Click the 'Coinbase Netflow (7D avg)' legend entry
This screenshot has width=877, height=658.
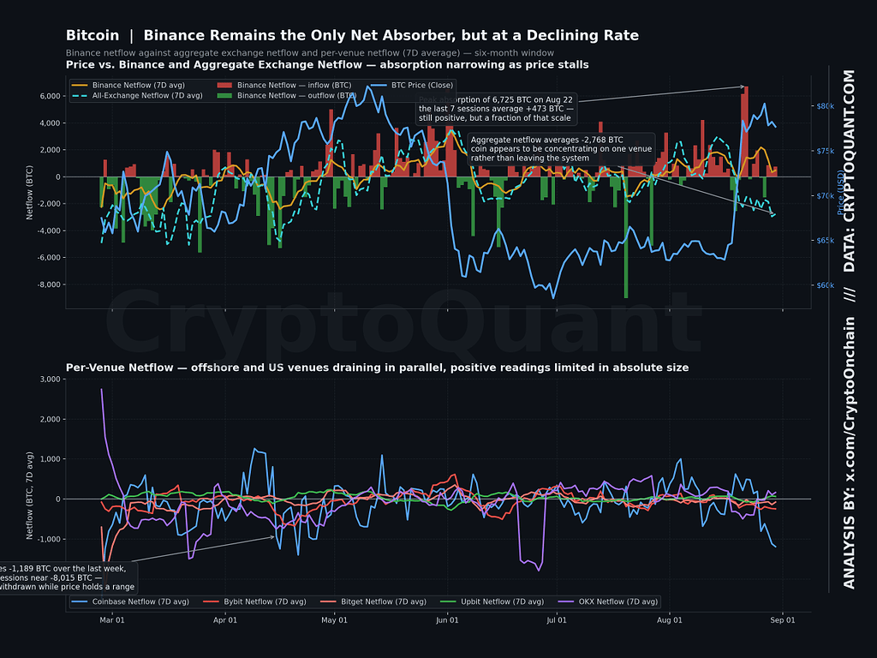click(x=130, y=602)
